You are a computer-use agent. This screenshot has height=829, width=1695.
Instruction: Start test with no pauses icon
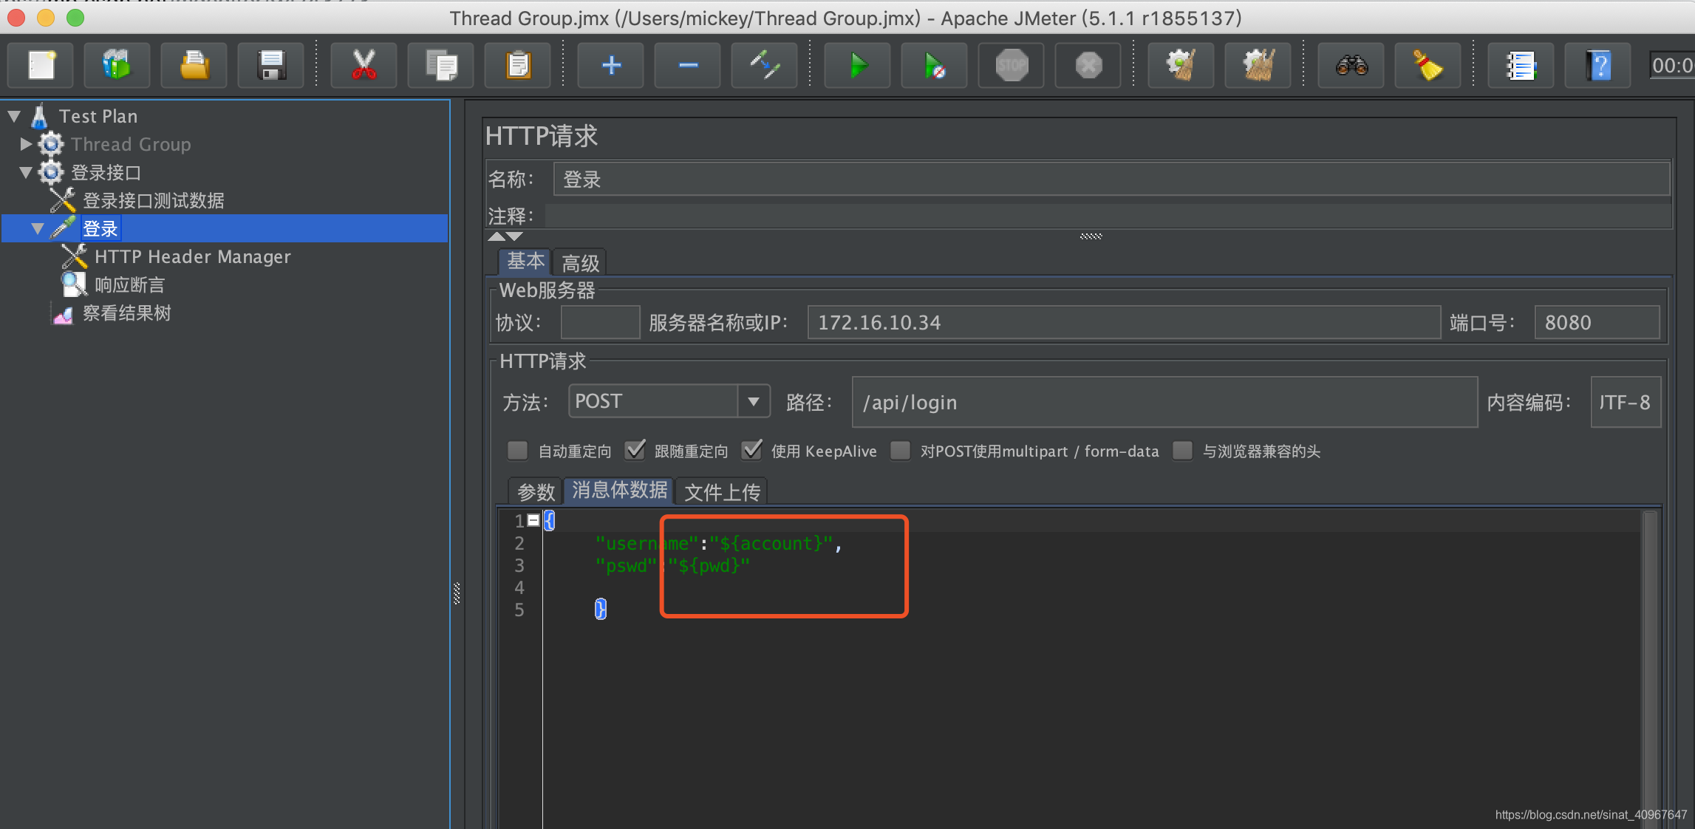coord(934,66)
